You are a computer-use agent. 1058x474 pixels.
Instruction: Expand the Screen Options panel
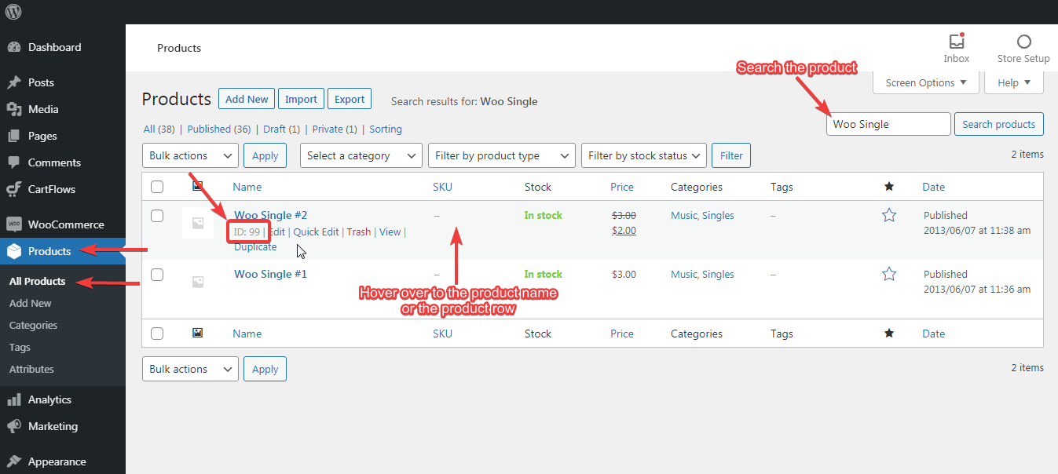pyautogui.click(x=926, y=82)
